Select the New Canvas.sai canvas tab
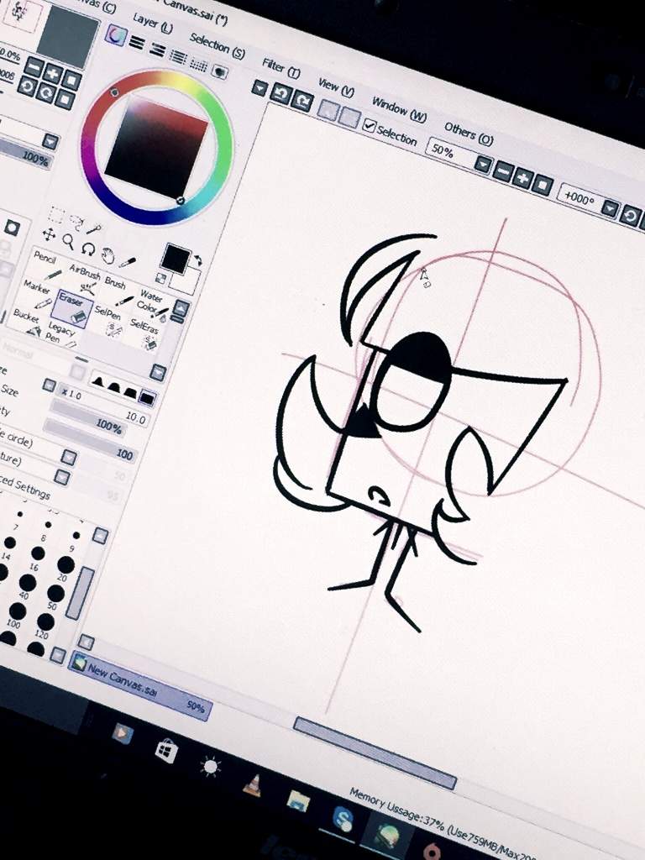 140,685
